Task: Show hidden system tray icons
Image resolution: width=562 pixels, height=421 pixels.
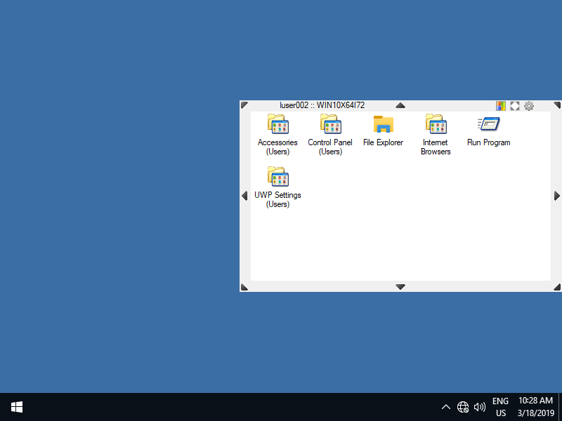Action: pyautogui.click(x=445, y=407)
